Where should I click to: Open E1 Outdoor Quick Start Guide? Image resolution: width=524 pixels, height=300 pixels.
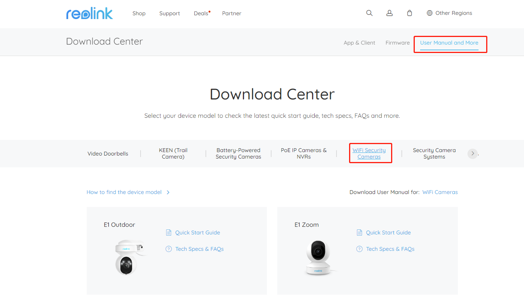(x=197, y=233)
